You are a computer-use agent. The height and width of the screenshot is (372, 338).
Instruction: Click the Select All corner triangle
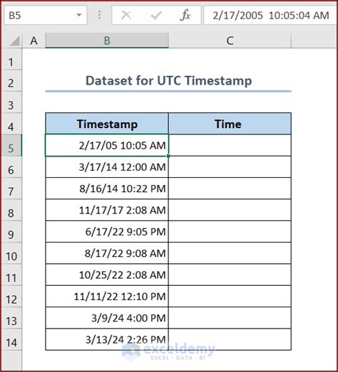click(15, 41)
